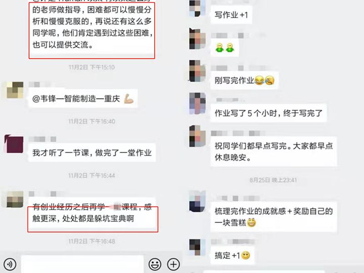Select the 处处都是躲坑宝典啊 highlighted message
This screenshot has height=273, width=364.
93,219
